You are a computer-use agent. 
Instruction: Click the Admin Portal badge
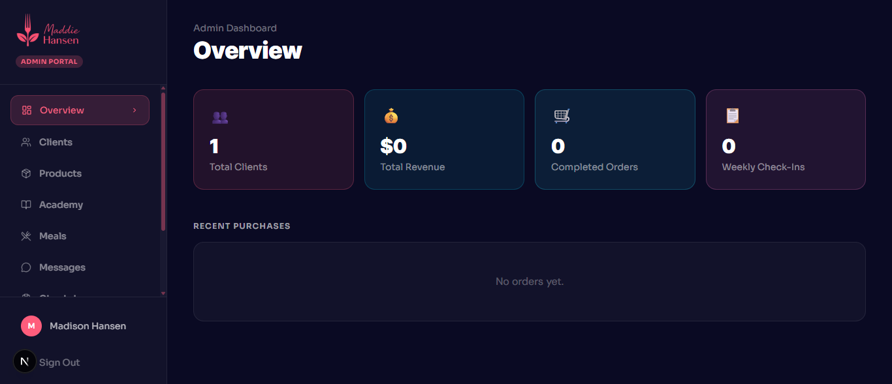click(x=49, y=61)
